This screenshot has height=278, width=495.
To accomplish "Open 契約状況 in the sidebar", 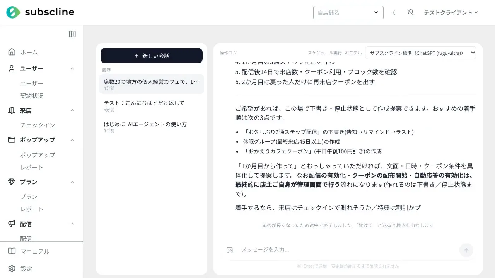I will pyautogui.click(x=32, y=96).
